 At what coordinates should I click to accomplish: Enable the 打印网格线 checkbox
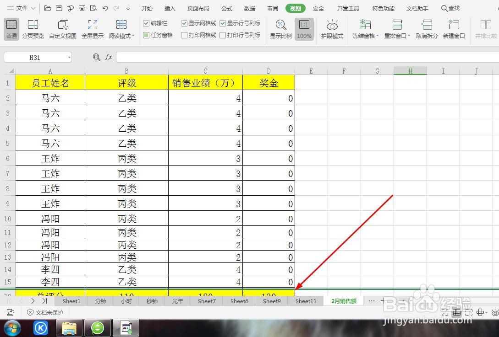pyautogui.click(x=184, y=35)
